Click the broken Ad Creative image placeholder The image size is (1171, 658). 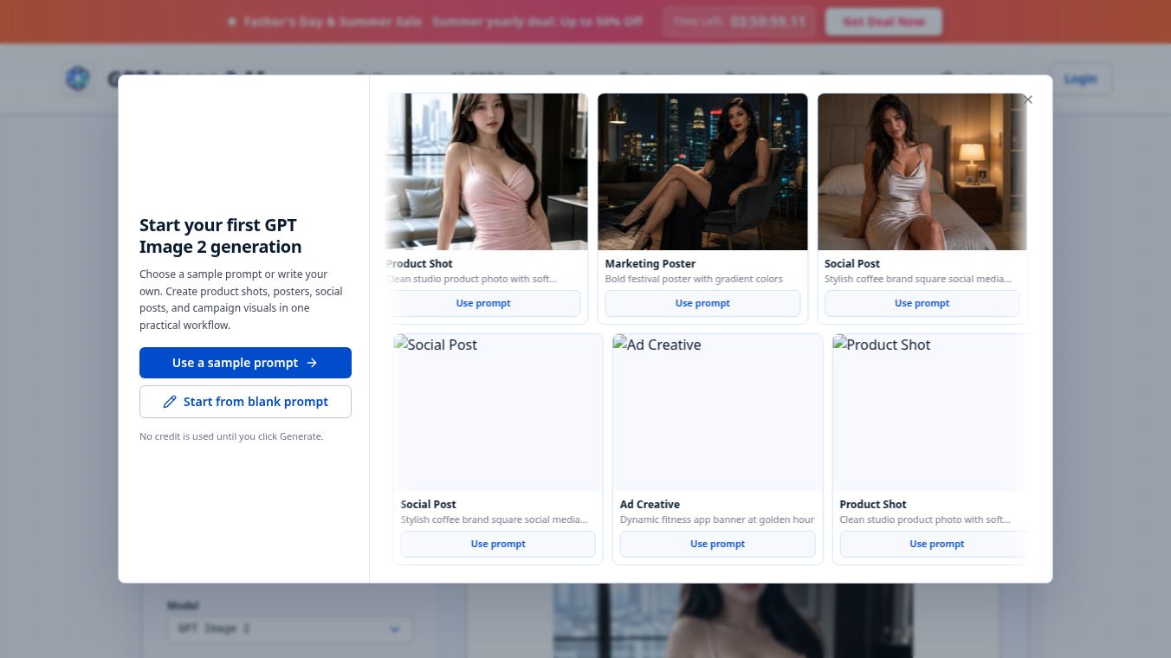pyautogui.click(x=717, y=412)
